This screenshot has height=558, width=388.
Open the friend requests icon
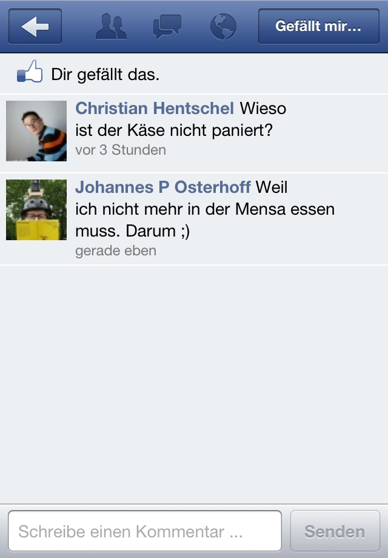[x=111, y=26]
